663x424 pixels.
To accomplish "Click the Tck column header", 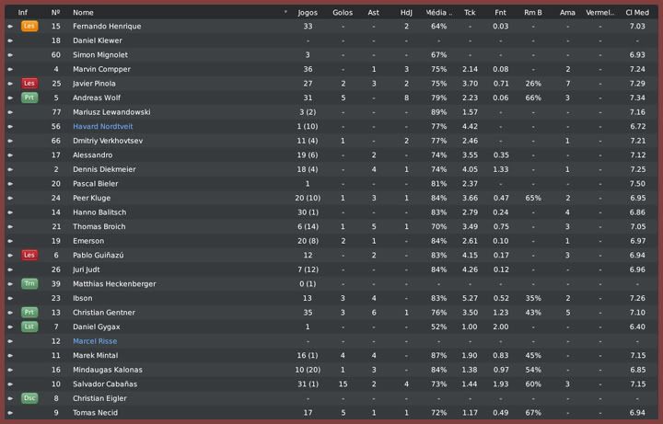I will tap(470, 13).
